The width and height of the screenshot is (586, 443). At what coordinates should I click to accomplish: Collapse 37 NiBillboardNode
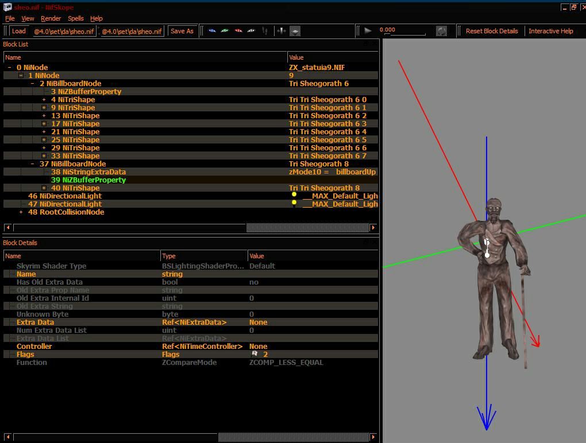pyautogui.click(x=33, y=164)
